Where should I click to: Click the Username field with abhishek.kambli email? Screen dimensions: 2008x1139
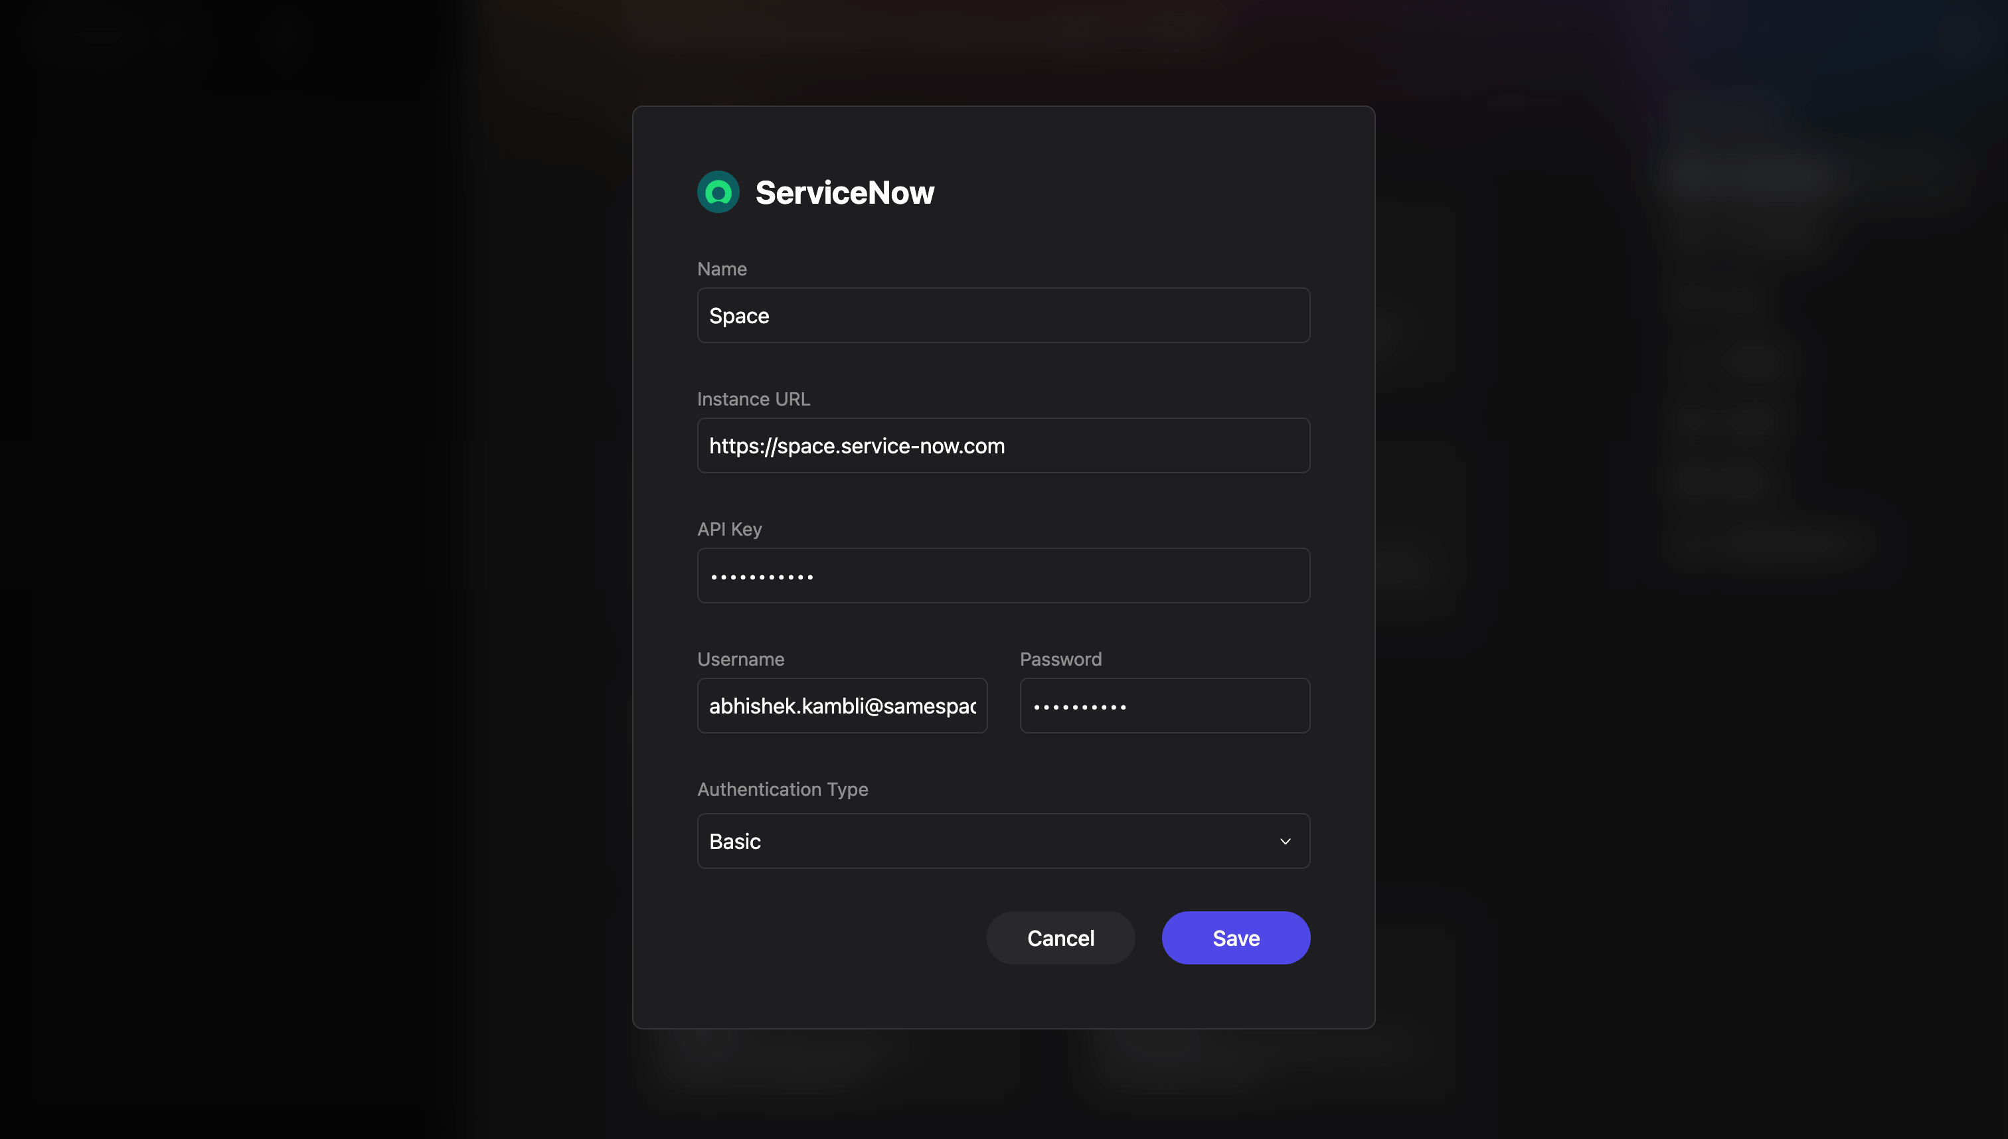[842, 706]
